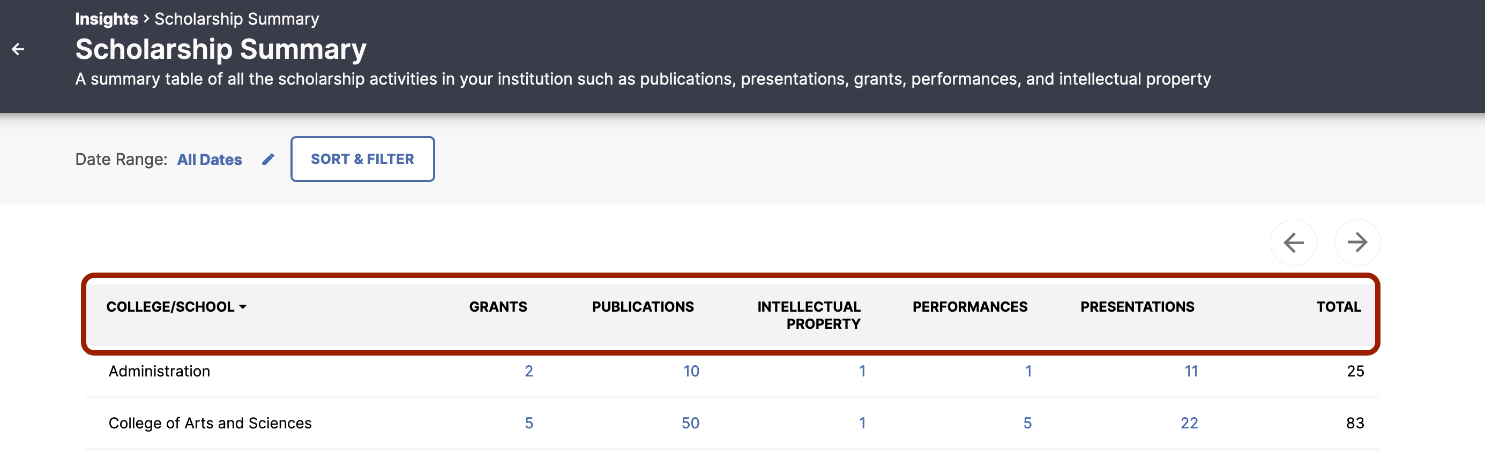Click the All Dates date range link
Screen dimensions: 1485x460
pos(209,160)
